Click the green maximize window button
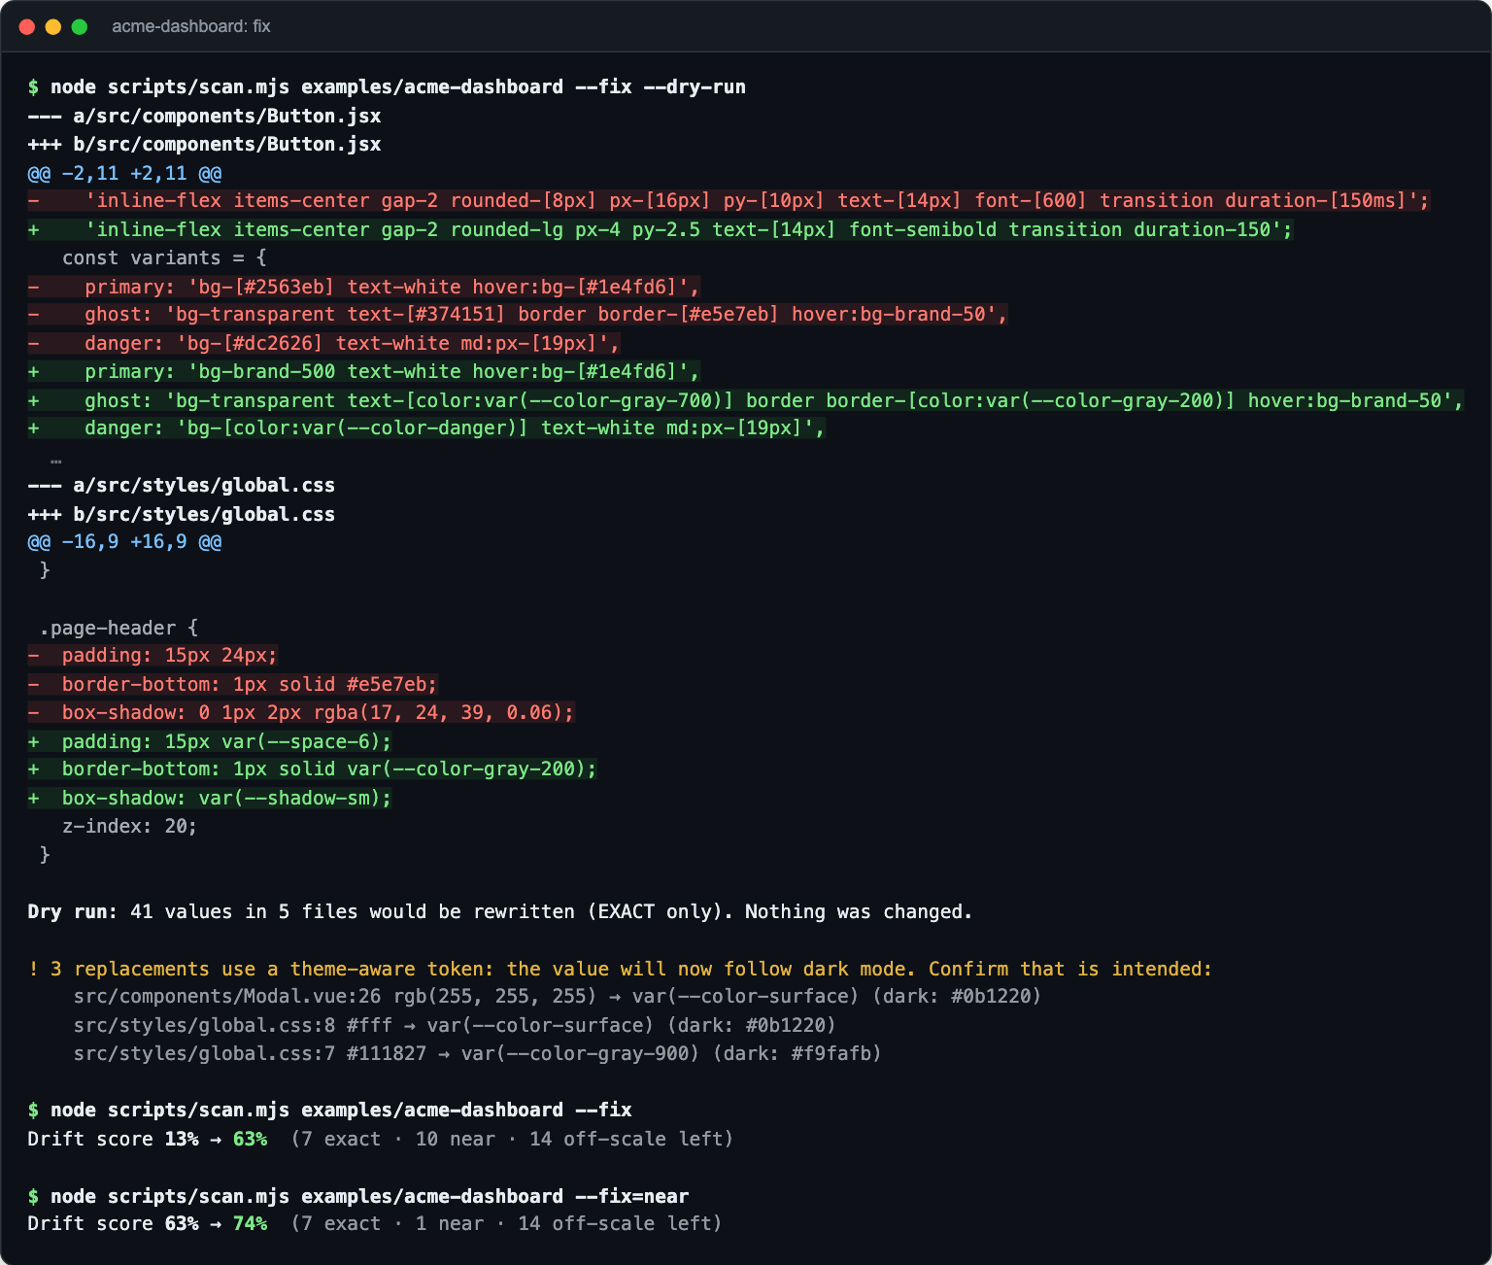 click(x=80, y=27)
